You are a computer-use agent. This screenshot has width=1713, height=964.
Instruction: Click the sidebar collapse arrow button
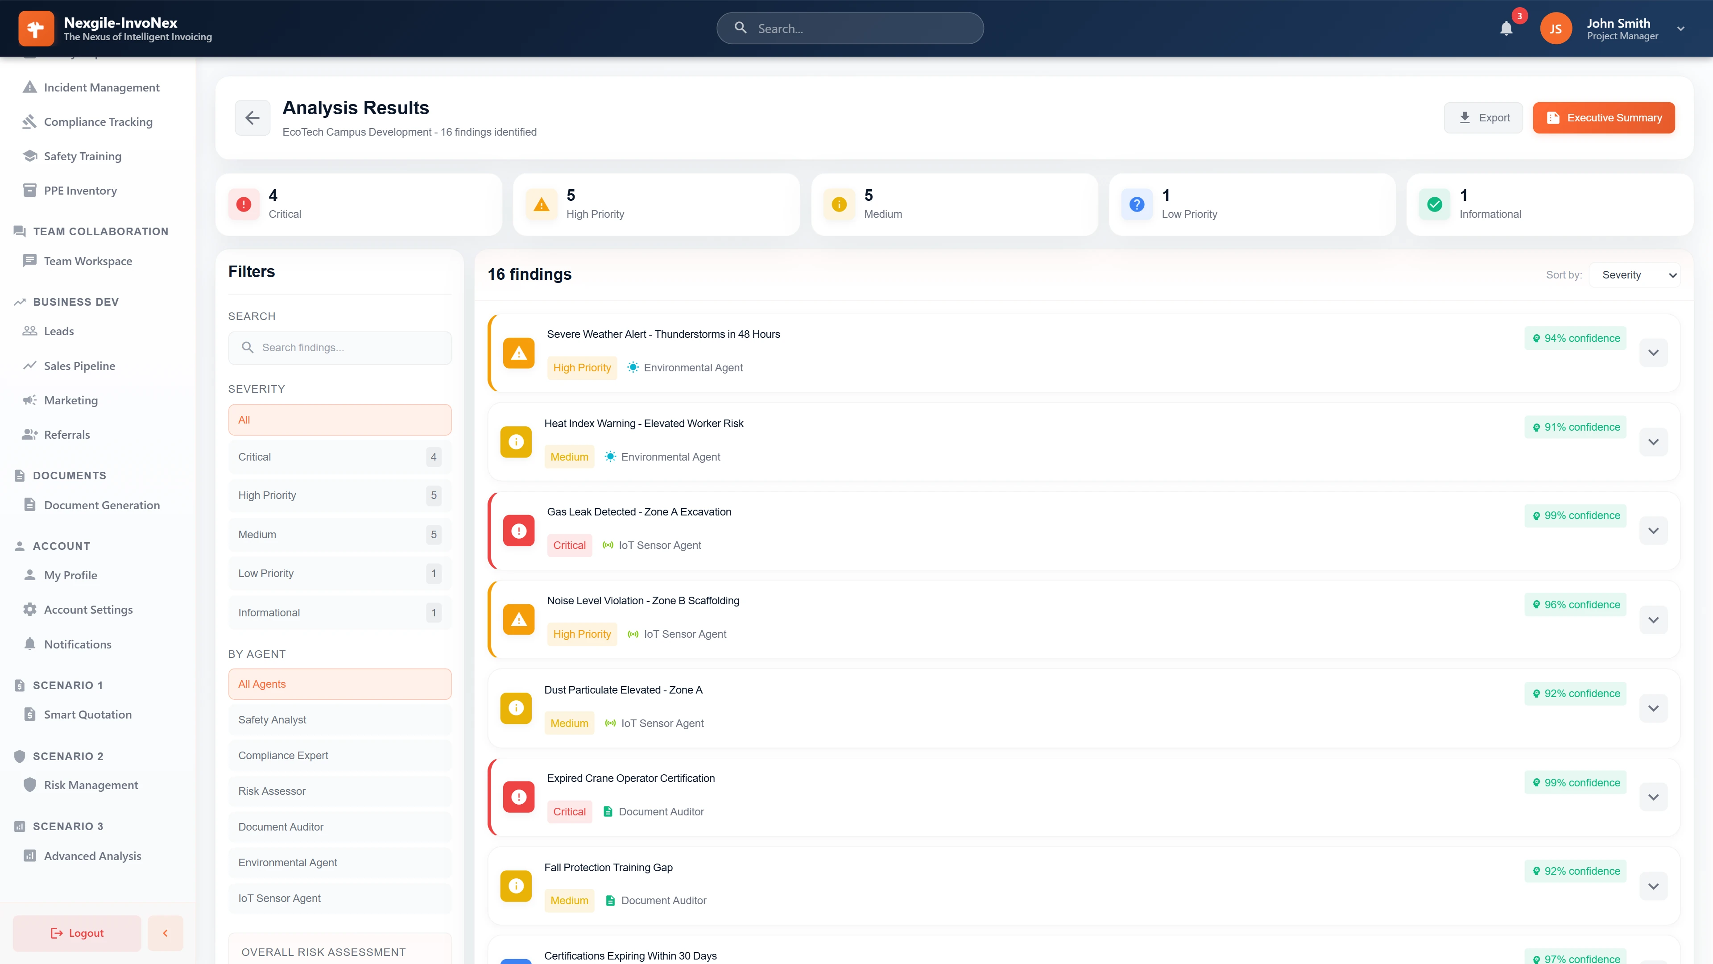165,933
